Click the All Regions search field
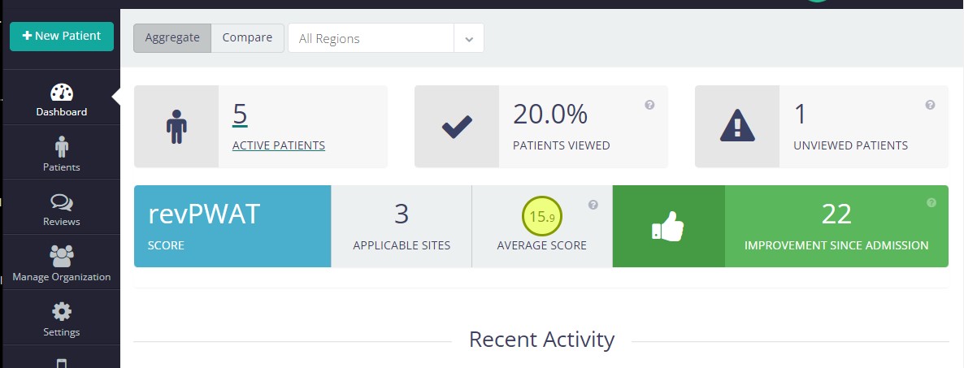 tap(371, 38)
